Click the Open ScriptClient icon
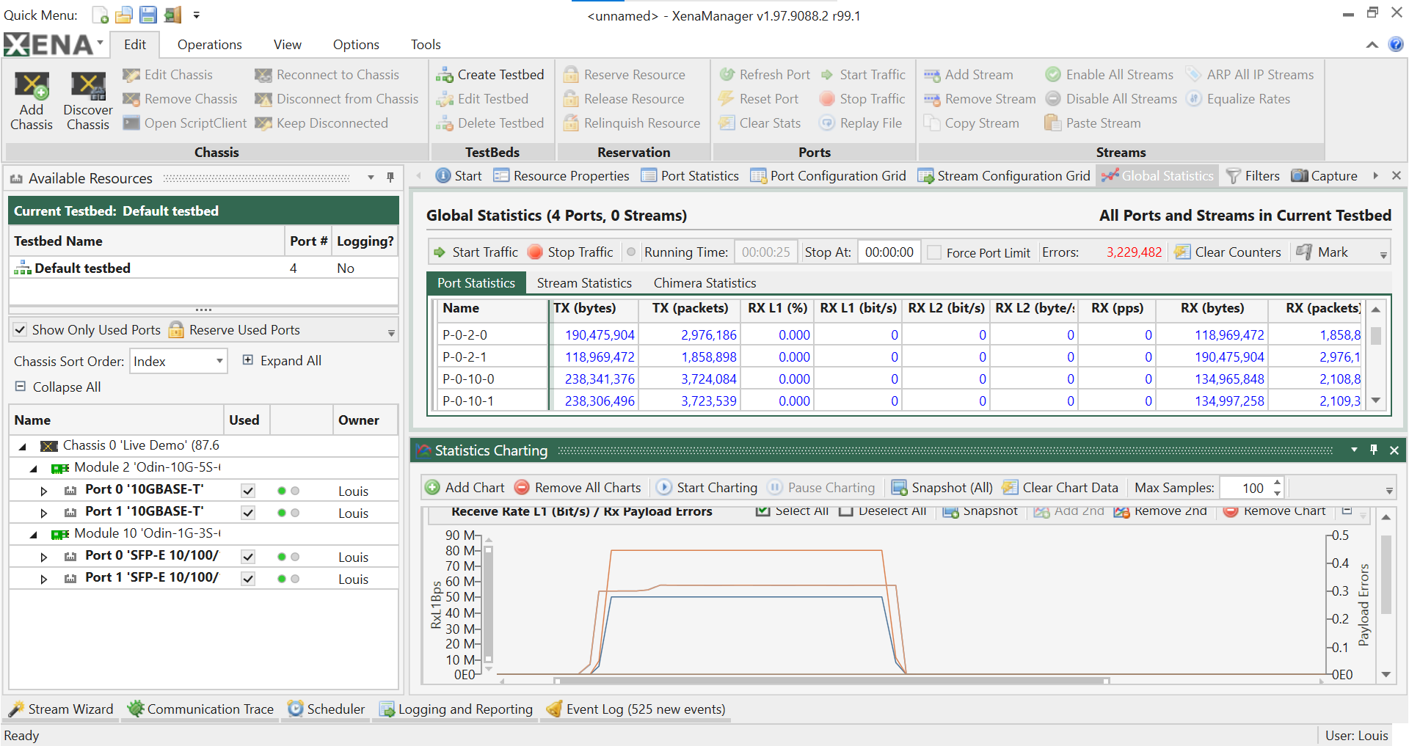 (x=131, y=123)
